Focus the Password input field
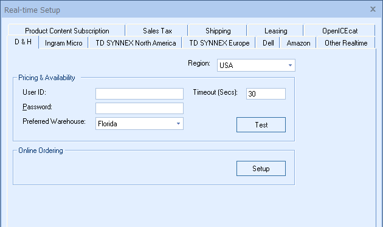The image size is (383, 227). (139, 108)
